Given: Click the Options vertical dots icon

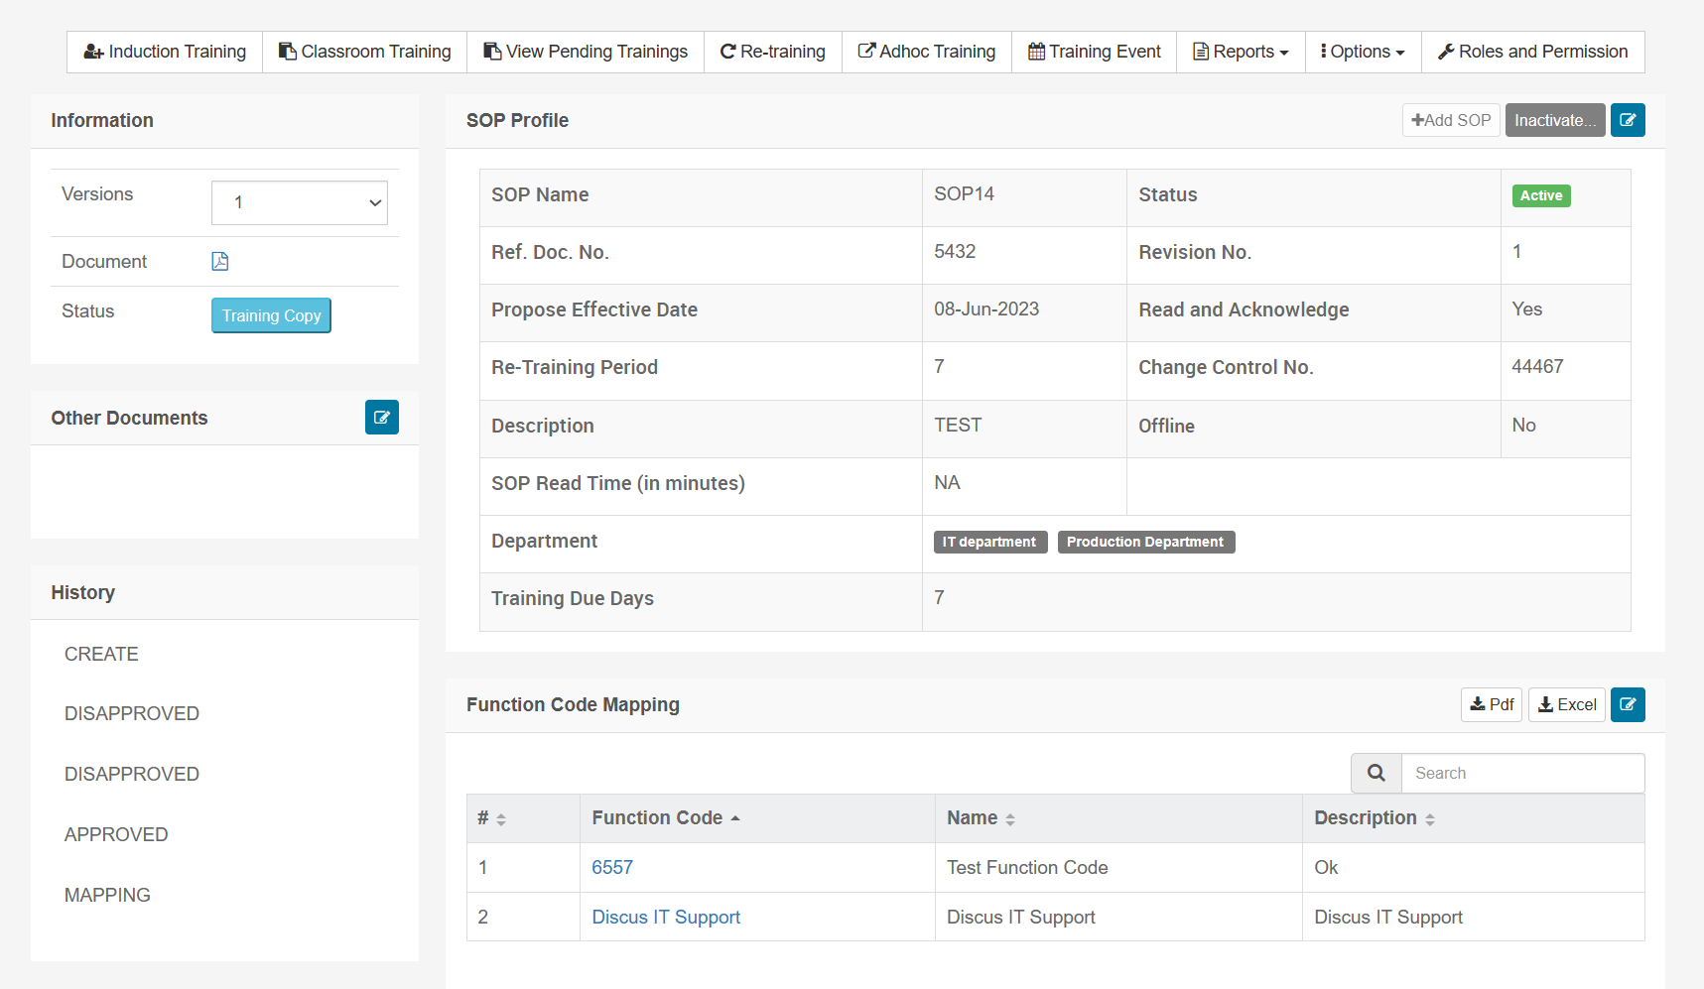Looking at the screenshot, I should click(x=1324, y=52).
